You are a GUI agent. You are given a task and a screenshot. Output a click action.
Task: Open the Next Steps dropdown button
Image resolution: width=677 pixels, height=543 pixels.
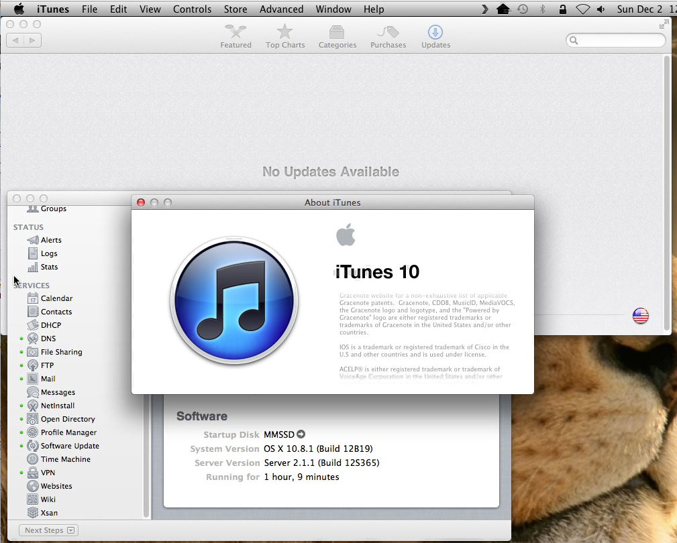click(49, 530)
